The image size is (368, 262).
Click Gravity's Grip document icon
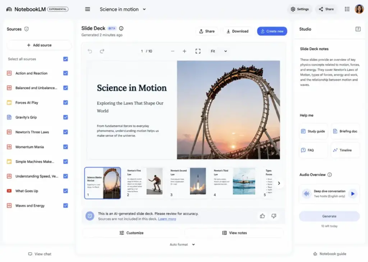pyautogui.click(x=9, y=117)
